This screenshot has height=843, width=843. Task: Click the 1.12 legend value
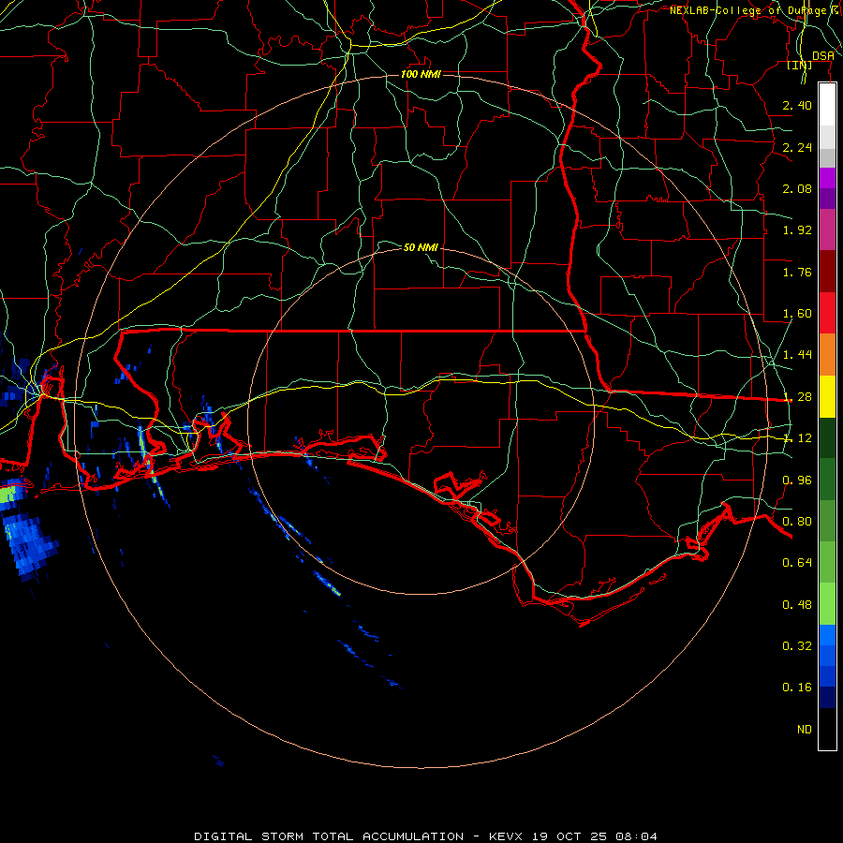point(797,438)
